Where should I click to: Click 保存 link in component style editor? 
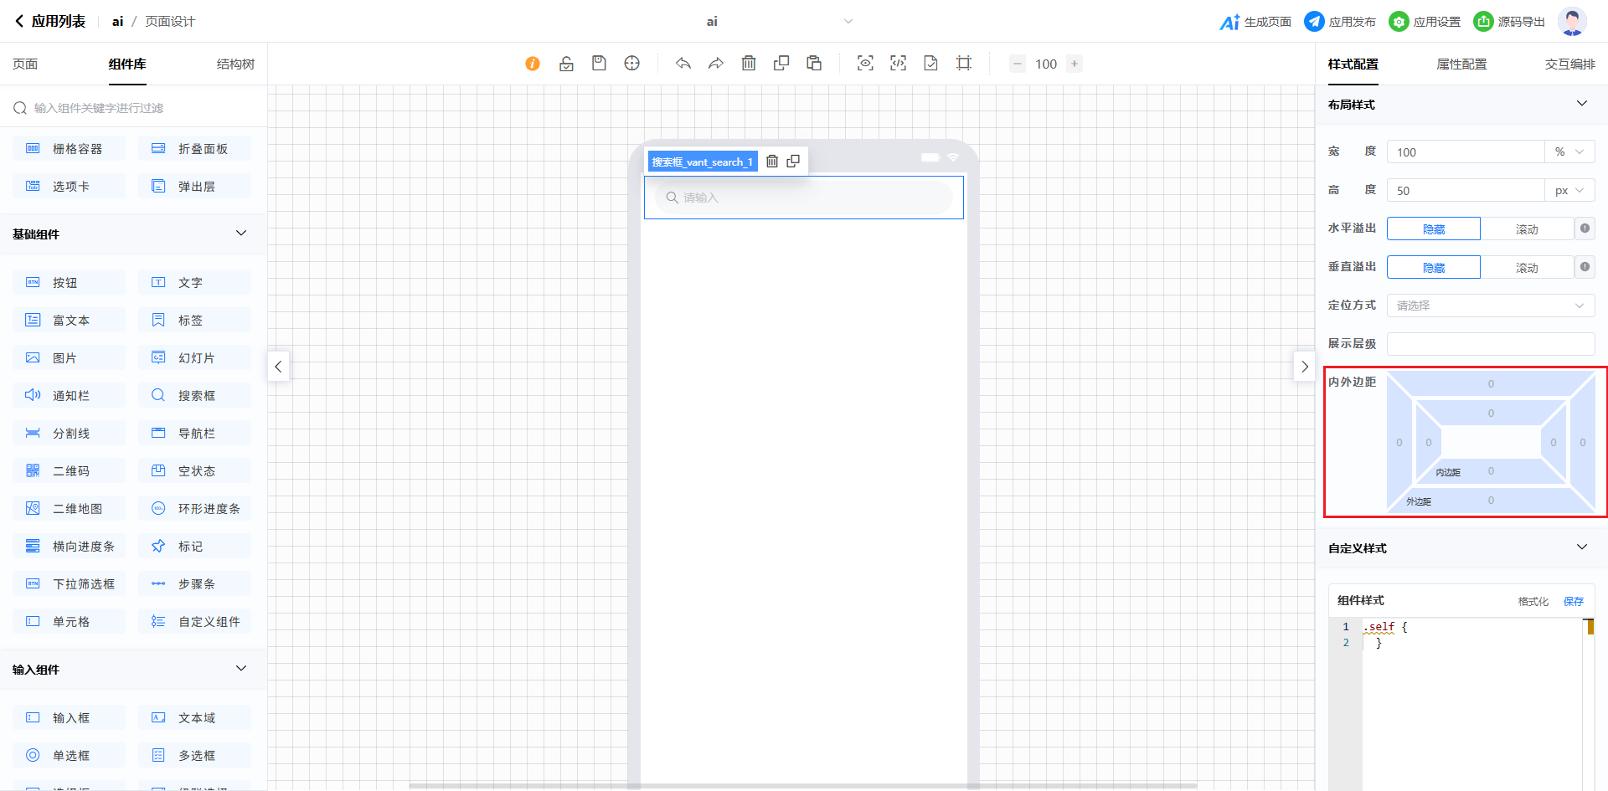[x=1573, y=601]
